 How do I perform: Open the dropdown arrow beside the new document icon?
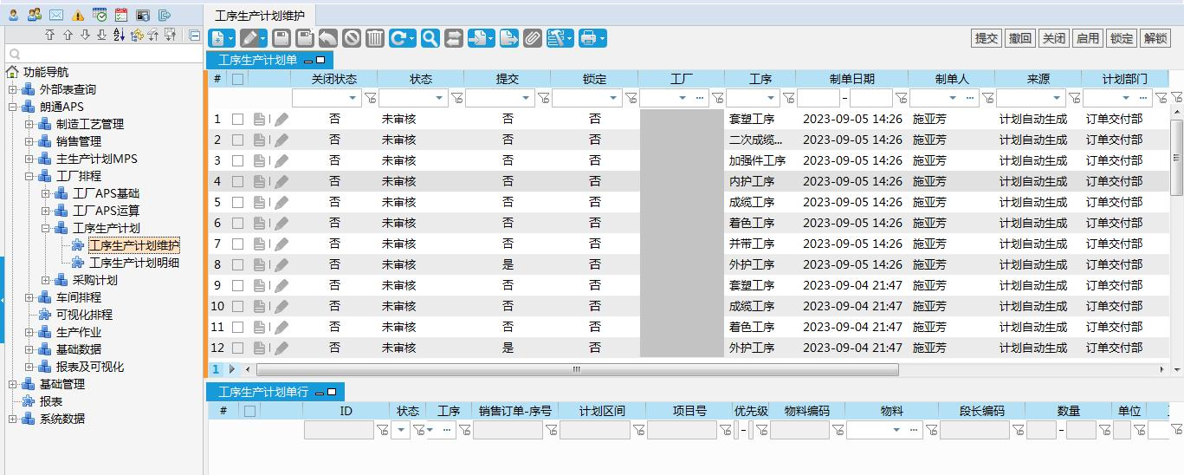click(x=231, y=38)
